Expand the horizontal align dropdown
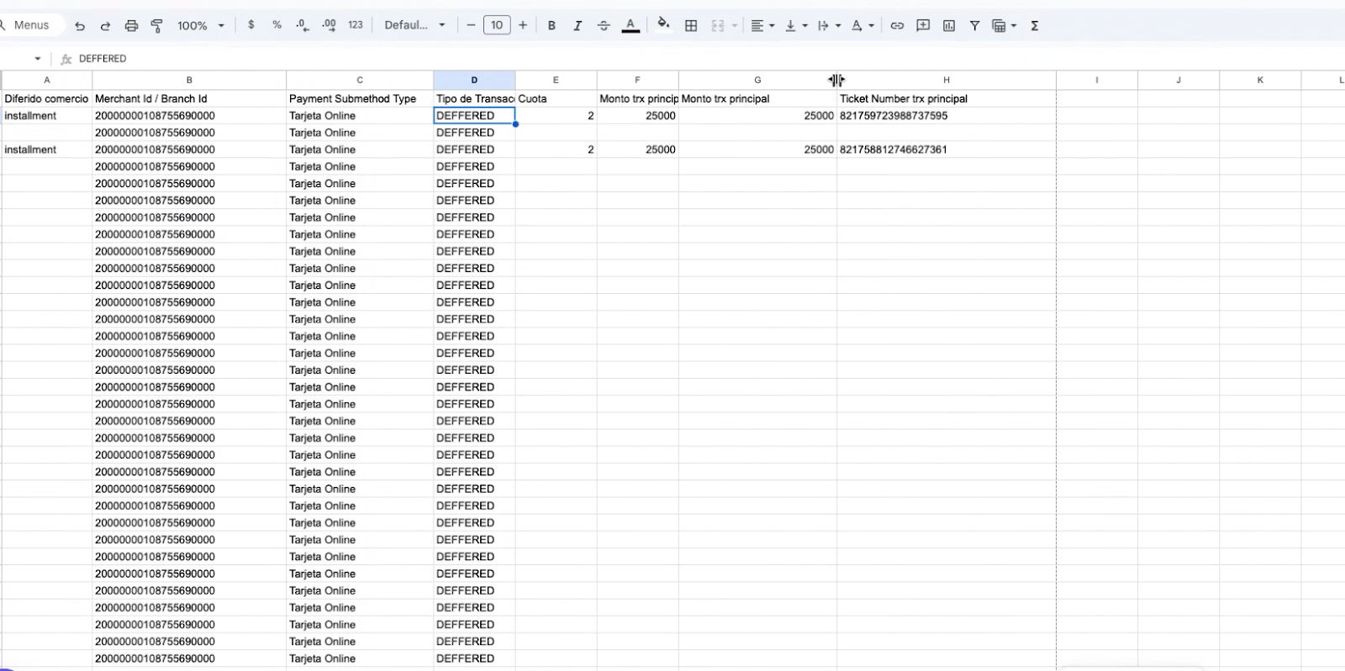Screen dimensions: 1345x671 click(762, 26)
